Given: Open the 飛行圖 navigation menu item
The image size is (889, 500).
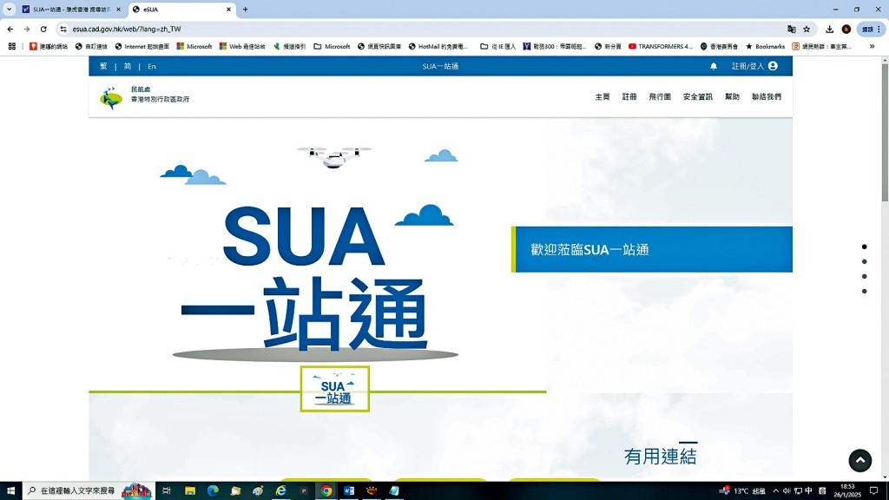Looking at the screenshot, I should pos(658,96).
